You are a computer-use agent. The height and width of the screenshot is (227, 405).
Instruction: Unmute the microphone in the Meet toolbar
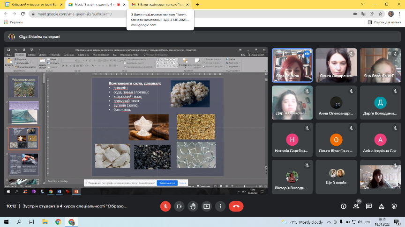(x=165, y=206)
